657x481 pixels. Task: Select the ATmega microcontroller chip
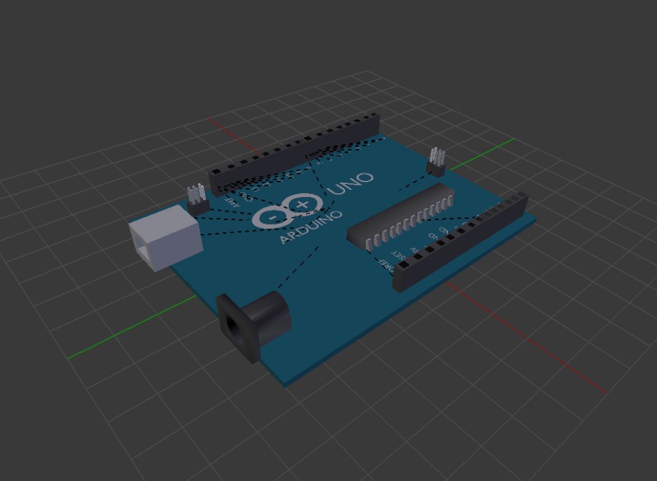[402, 217]
